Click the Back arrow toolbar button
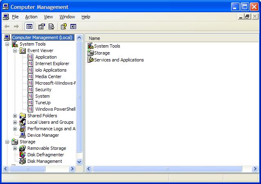Screen dimensions: 261x184 7,26
